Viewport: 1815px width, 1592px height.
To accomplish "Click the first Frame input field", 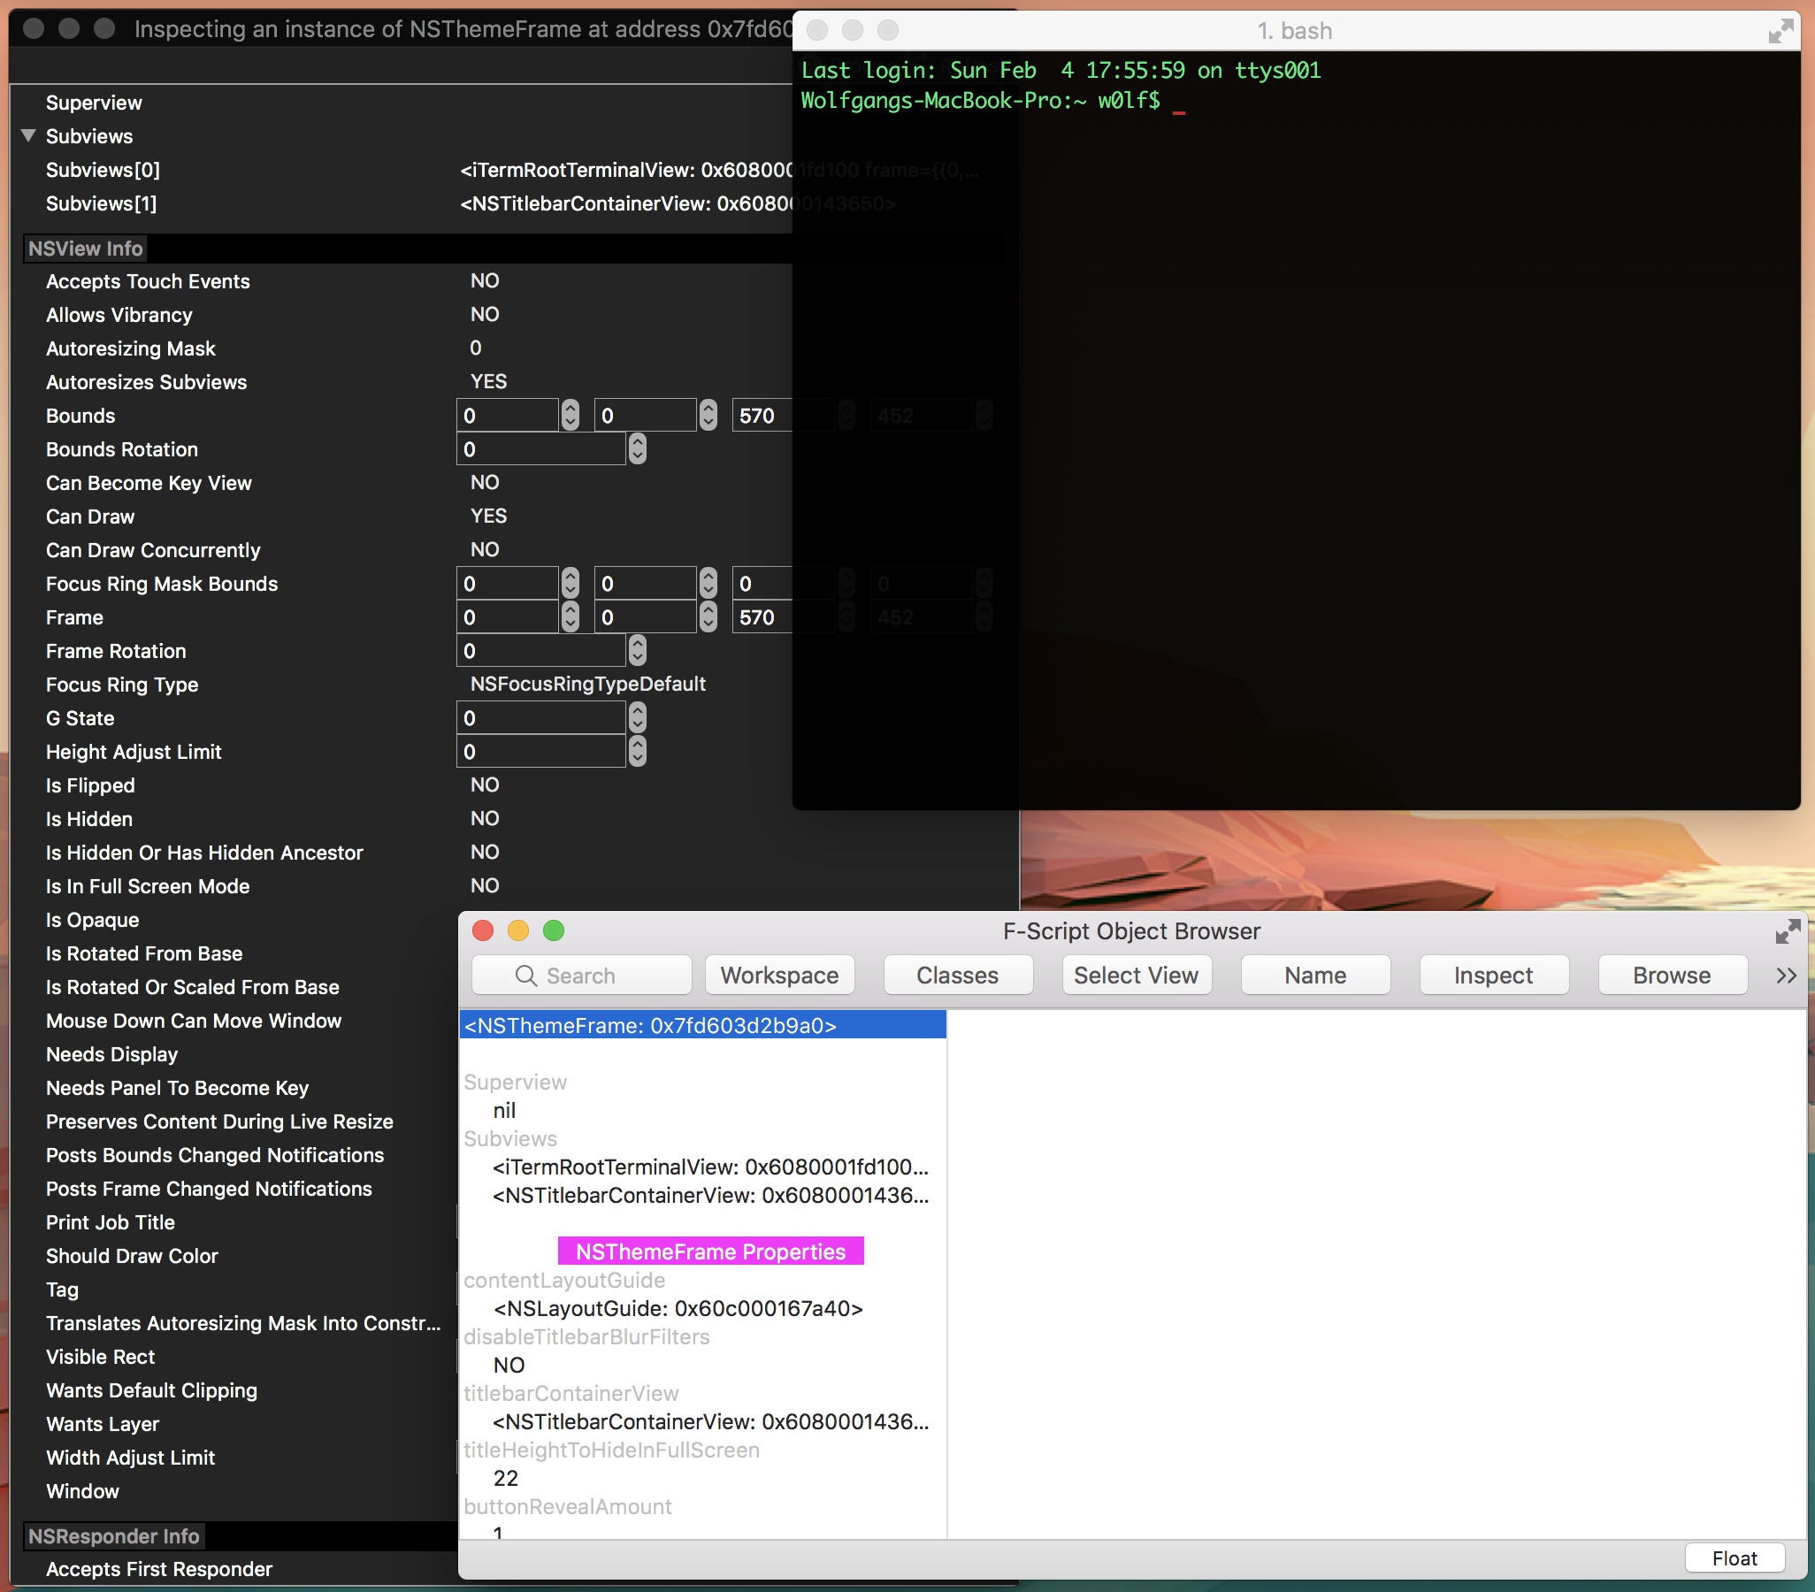I will click(x=507, y=617).
